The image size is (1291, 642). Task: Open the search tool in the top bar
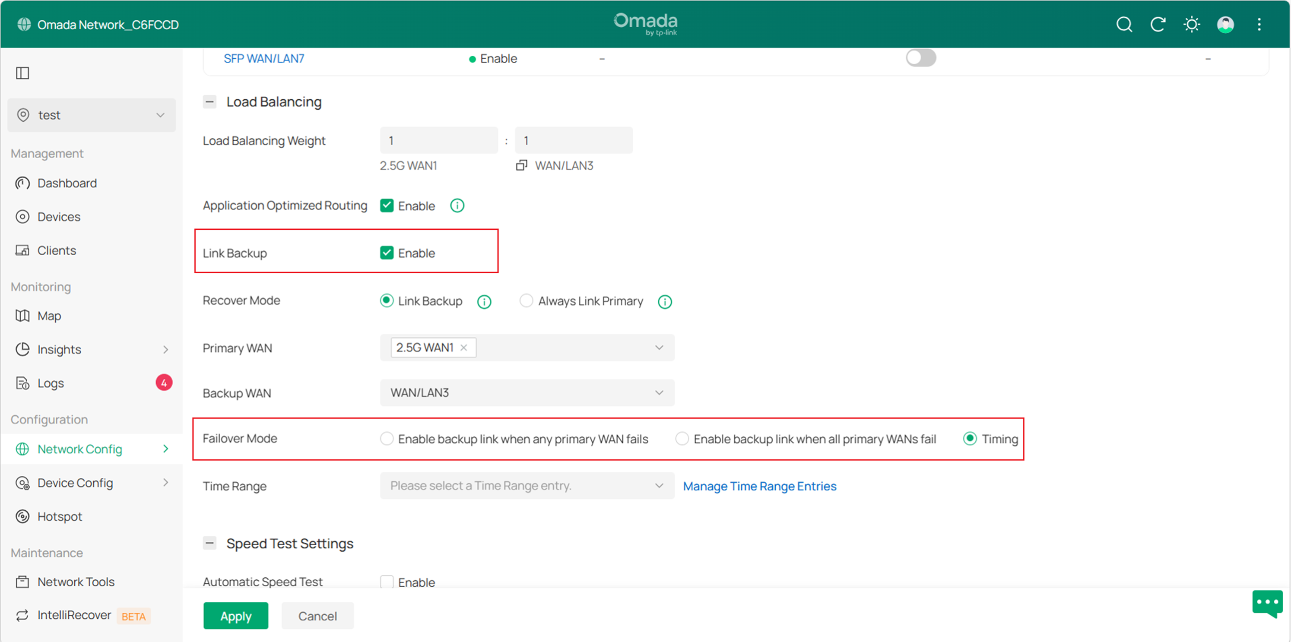tap(1124, 24)
